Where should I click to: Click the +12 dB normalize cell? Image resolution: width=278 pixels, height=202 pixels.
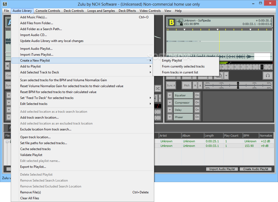(x=265, y=141)
